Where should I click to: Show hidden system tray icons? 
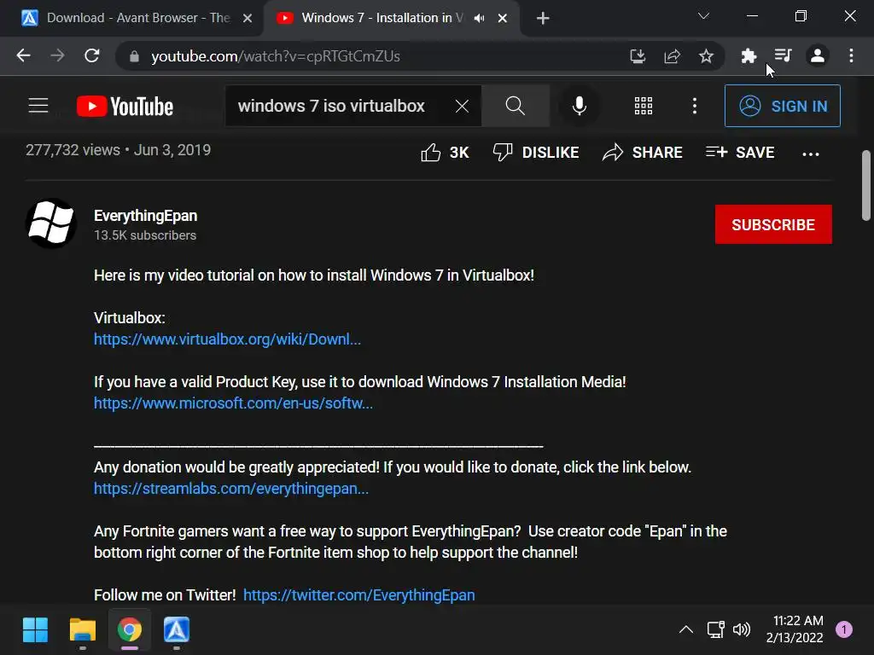click(x=686, y=629)
